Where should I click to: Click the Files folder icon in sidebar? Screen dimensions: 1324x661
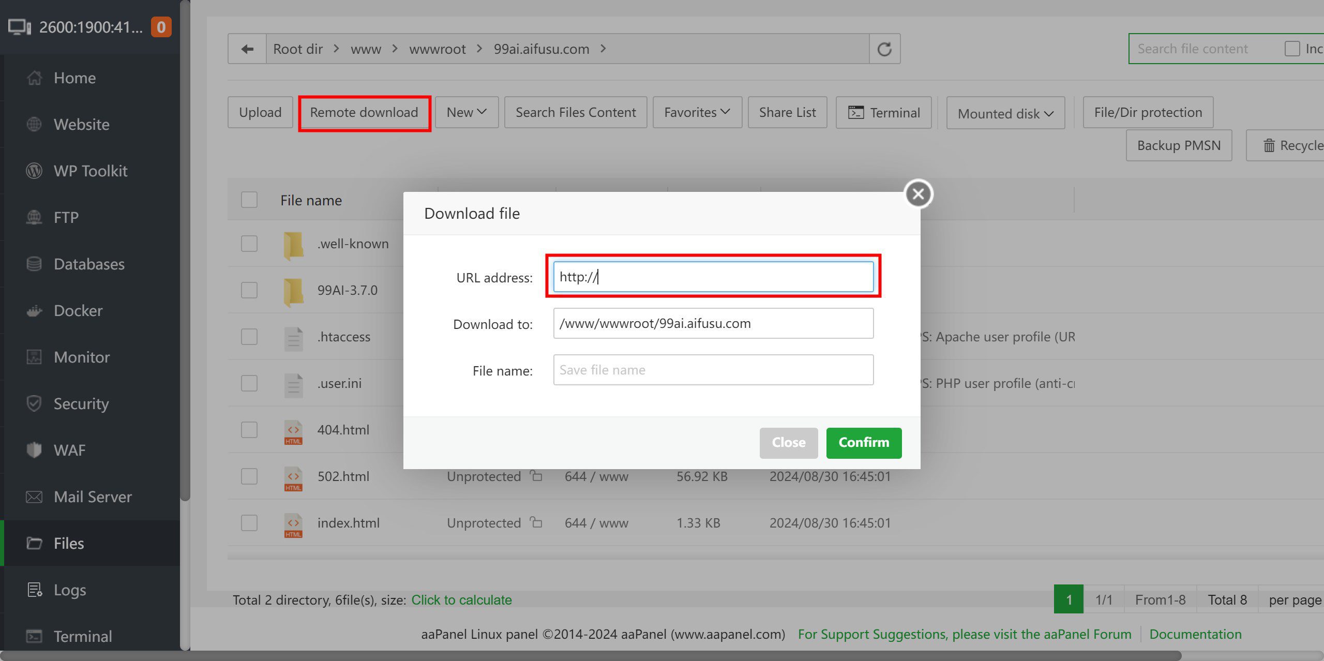[x=34, y=543]
